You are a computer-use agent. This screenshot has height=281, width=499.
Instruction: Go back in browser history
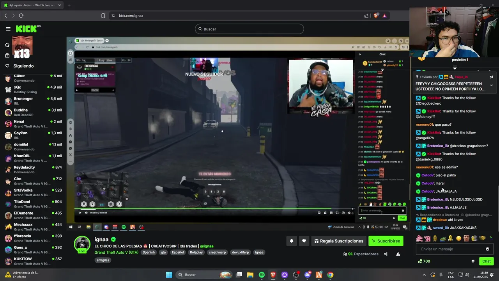point(6,16)
